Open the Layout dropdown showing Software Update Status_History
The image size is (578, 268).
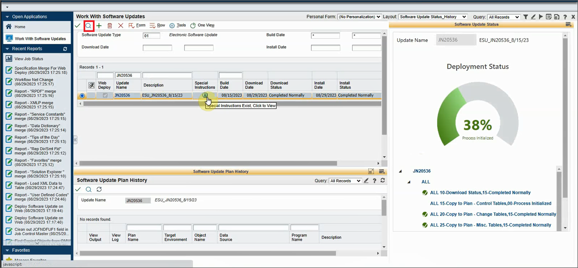433,17
